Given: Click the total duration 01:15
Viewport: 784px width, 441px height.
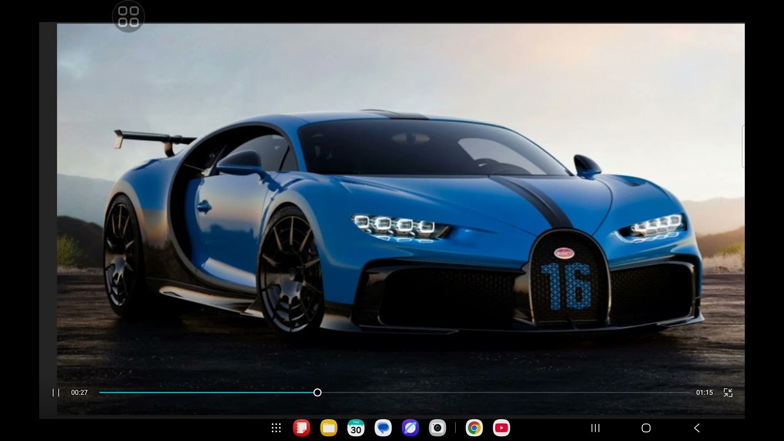Looking at the screenshot, I should coord(704,393).
